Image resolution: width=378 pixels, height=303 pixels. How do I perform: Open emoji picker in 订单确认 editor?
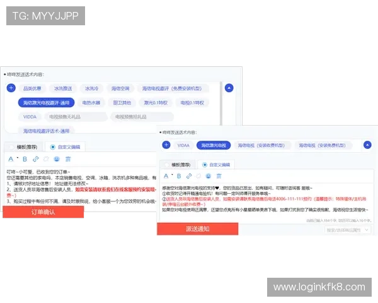[57, 159]
